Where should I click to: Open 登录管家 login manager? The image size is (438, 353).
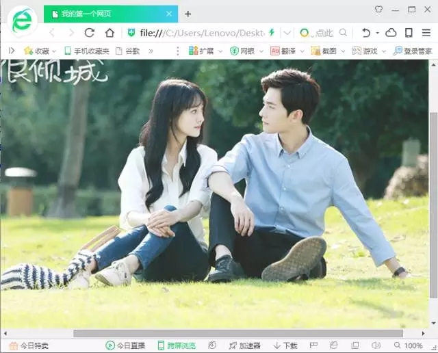[x=413, y=51]
